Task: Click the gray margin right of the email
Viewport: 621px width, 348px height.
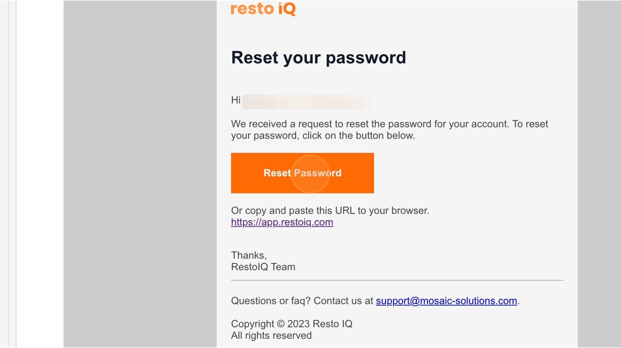Action: [599, 174]
